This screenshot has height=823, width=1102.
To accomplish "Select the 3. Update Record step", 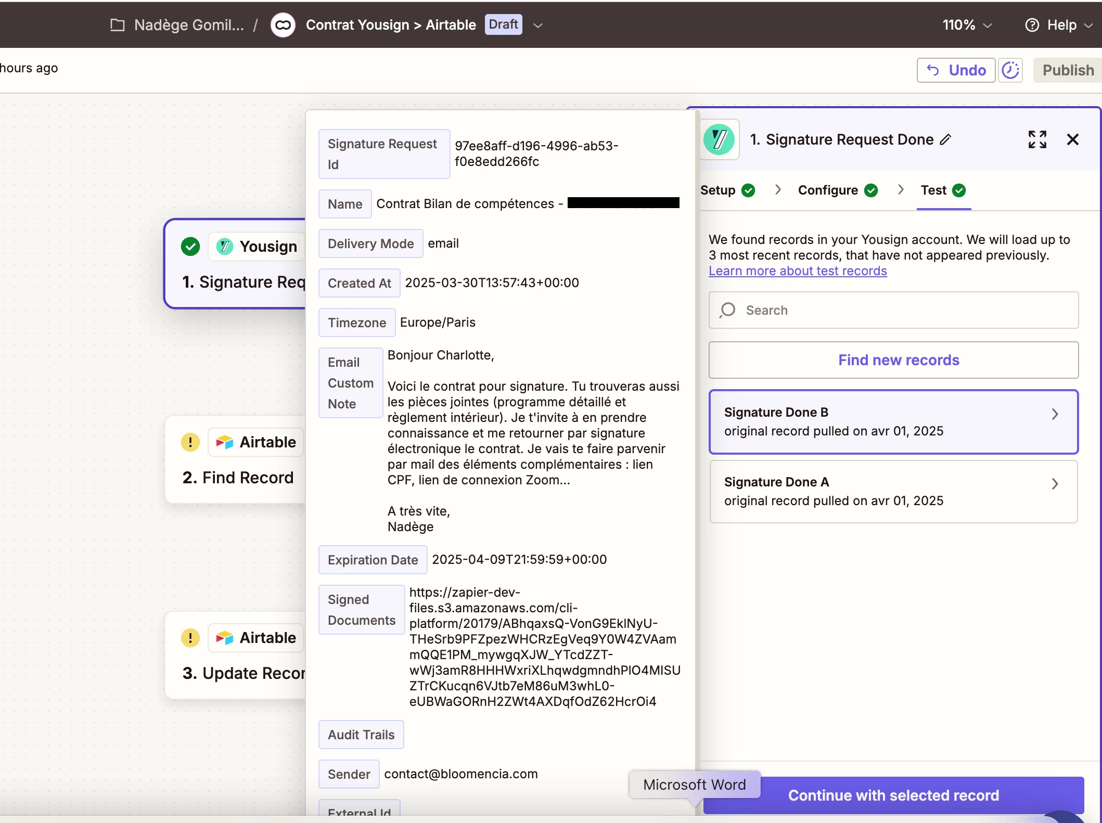I will (x=236, y=655).
